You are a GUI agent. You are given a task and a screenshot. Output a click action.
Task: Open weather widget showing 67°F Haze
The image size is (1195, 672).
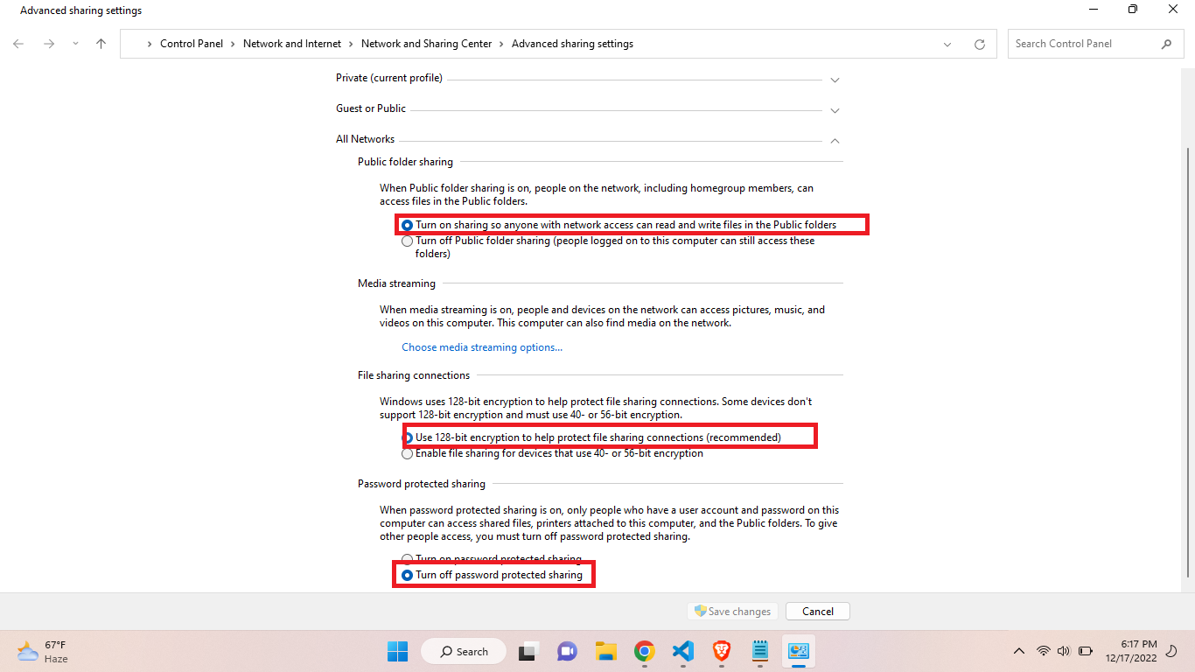tap(42, 652)
